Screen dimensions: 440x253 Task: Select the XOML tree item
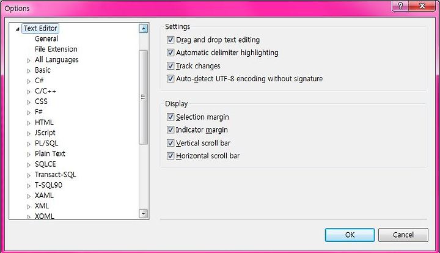pyautogui.click(x=44, y=216)
